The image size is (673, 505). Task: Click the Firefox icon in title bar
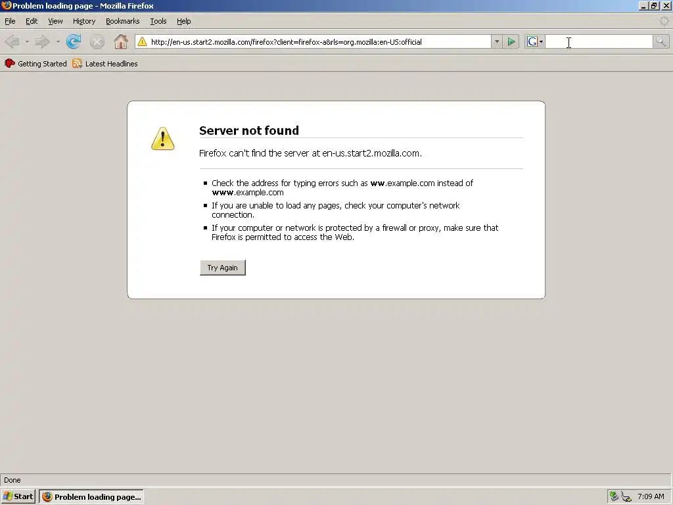click(x=6, y=5)
